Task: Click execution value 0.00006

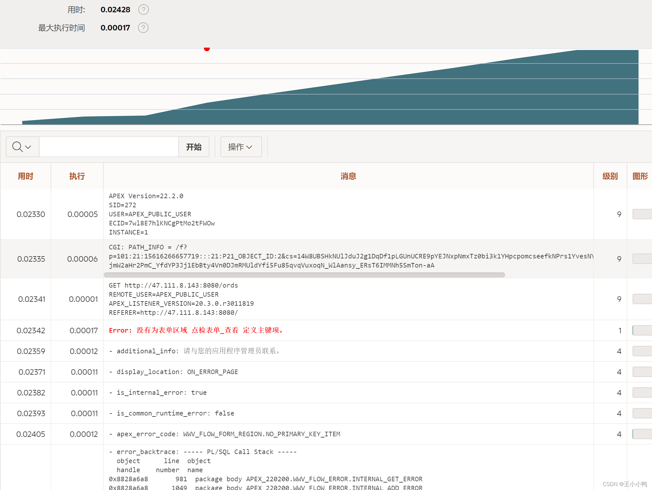Action: [x=82, y=259]
